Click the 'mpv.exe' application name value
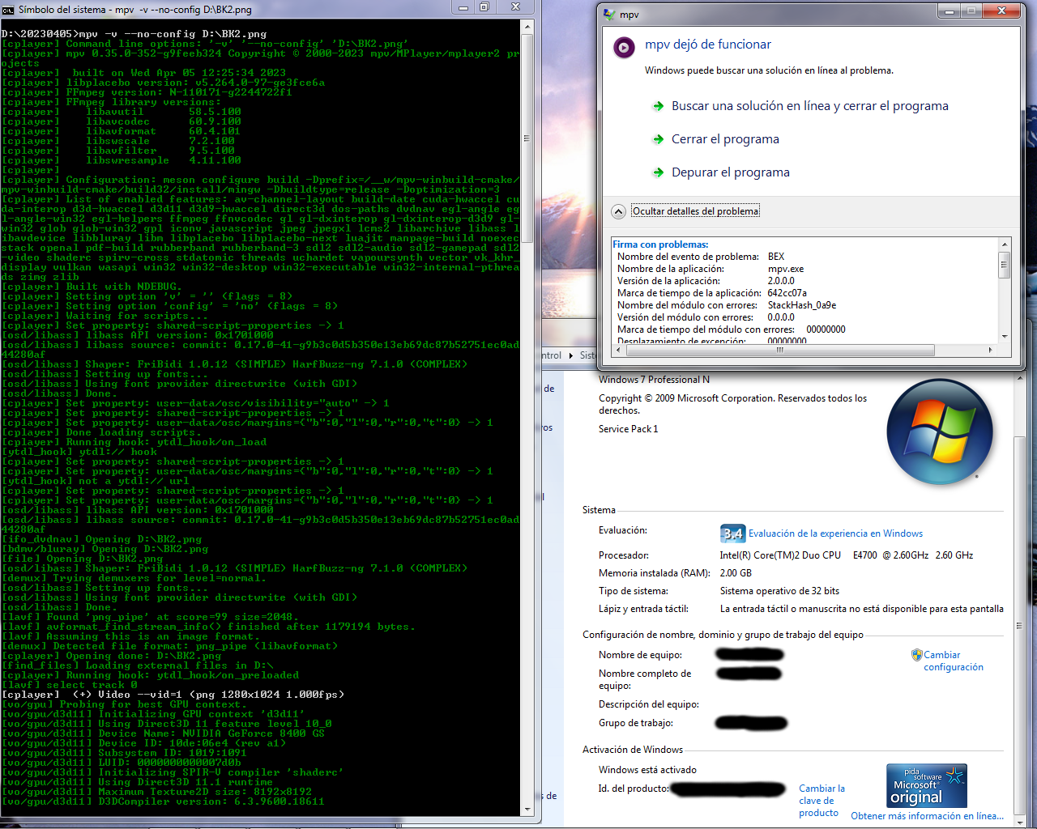The height and width of the screenshot is (829, 1037). [x=786, y=269]
